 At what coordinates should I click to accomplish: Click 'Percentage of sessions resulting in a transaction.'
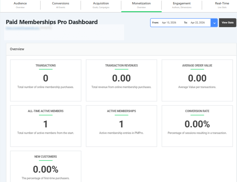point(197,133)
